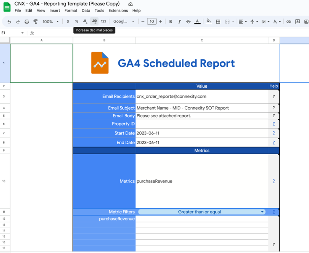Apply currency format with the dollar icon
This screenshot has width=309, height=253.
(68, 21)
